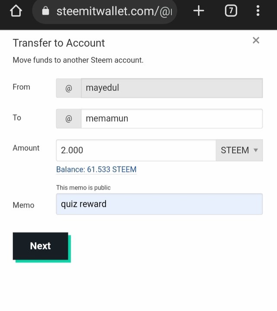Go to the browser home page
277x311 pixels.
[x=16, y=11]
